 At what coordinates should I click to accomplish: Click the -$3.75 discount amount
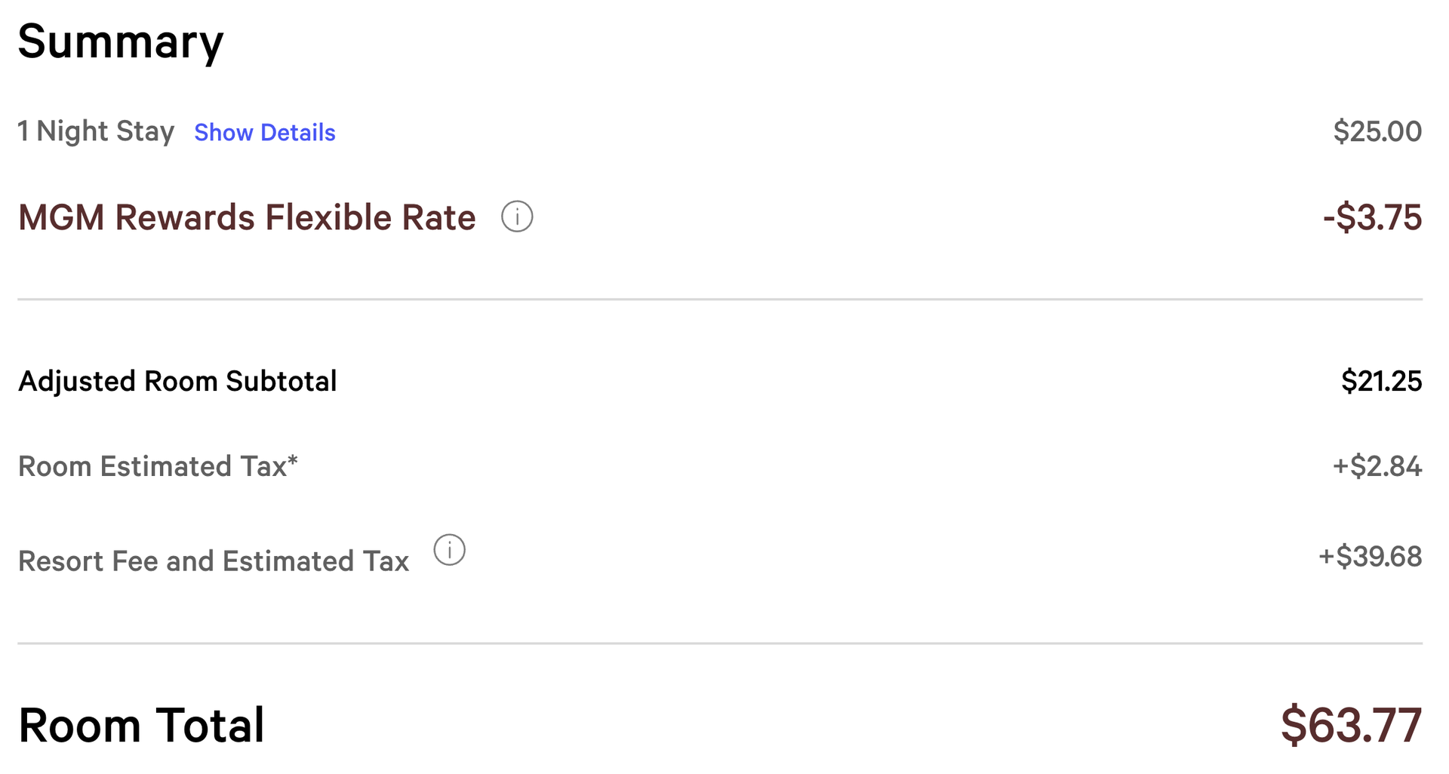point(1372,217)
